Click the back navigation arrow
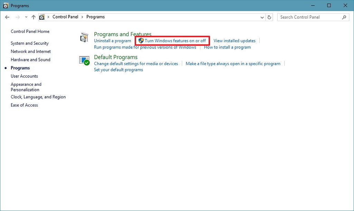 pos(7,17)
